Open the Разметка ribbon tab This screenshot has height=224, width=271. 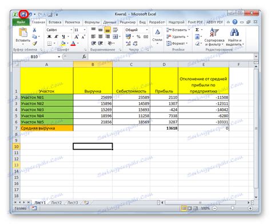coord(72,22)
